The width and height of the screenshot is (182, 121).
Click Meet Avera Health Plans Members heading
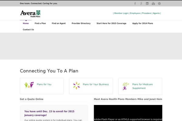click(x=128, y=99)
